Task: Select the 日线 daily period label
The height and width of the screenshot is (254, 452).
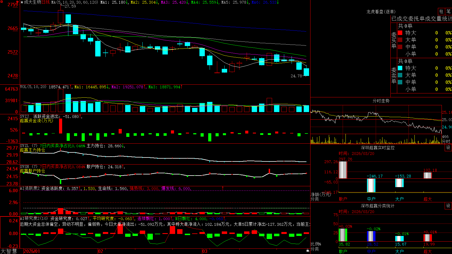Action: pos(45,2)
